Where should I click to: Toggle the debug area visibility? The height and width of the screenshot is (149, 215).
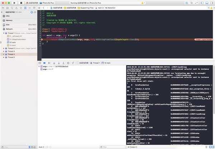tap(207, 3)
